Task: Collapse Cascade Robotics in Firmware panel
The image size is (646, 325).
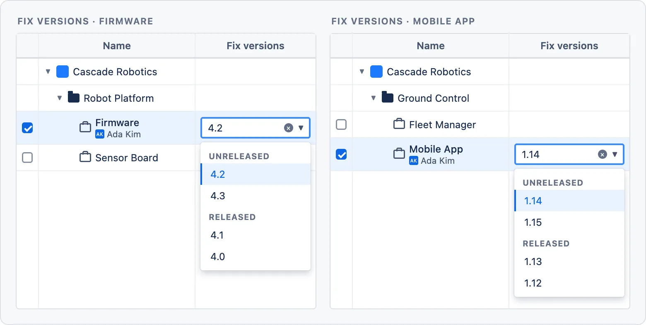Action: point(48,72)
